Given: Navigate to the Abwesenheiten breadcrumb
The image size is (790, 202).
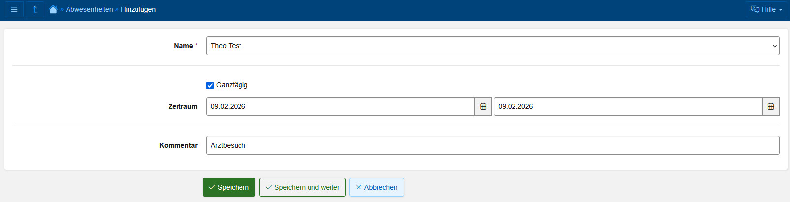Looking at the screenshot, I should pos(89,9).
